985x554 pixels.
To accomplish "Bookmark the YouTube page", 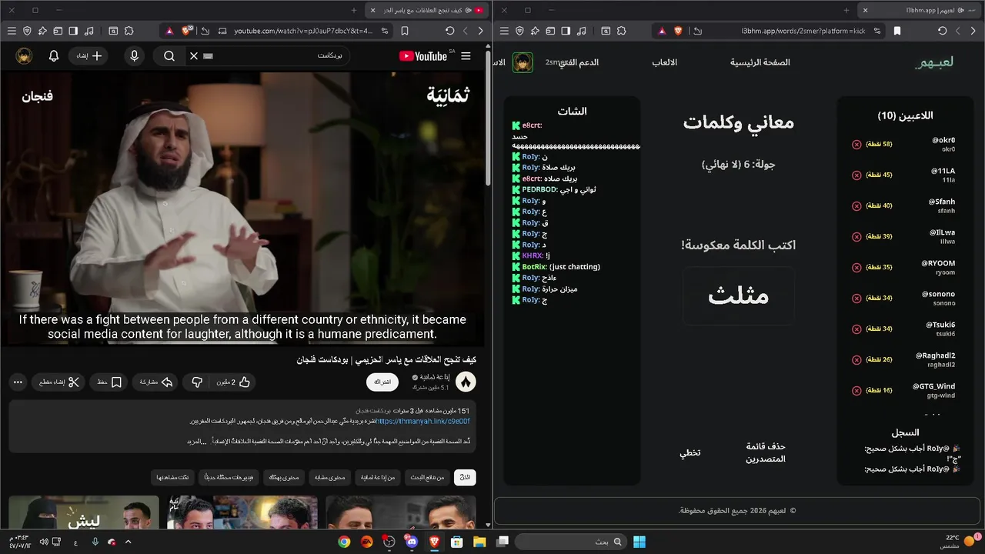I will pyautogui.click(x=405, y=31).
